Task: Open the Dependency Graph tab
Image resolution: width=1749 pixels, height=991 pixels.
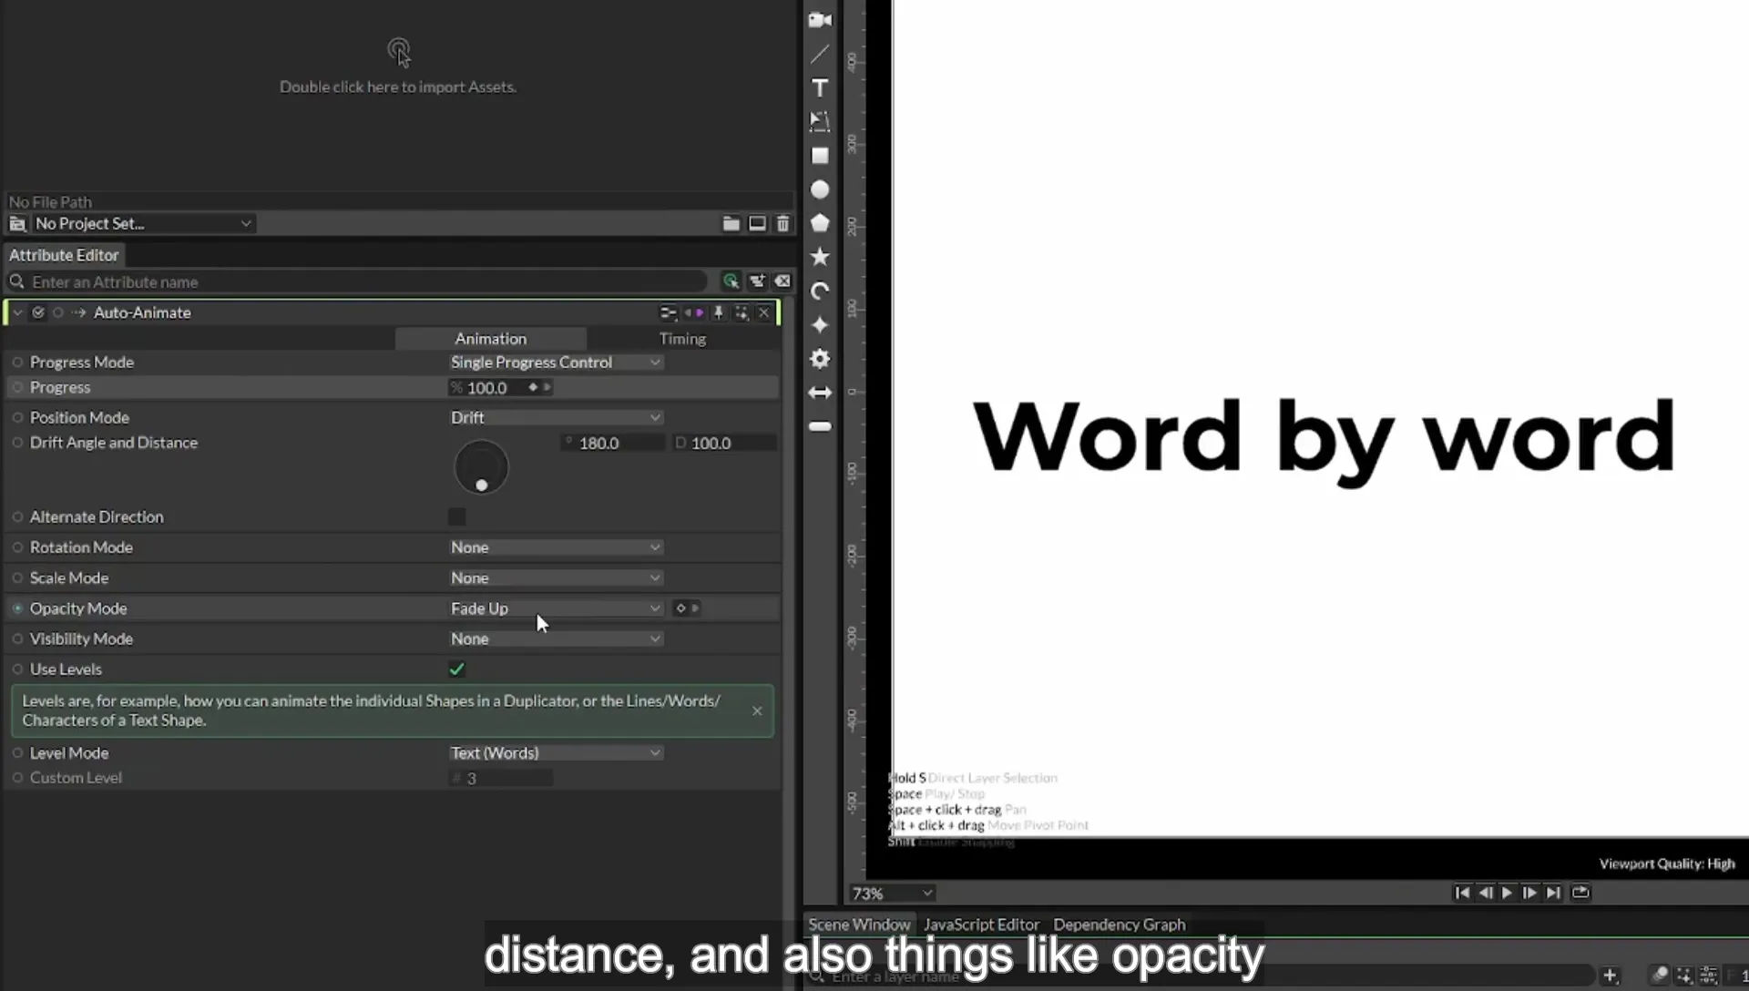Action: pos(1120,925)
